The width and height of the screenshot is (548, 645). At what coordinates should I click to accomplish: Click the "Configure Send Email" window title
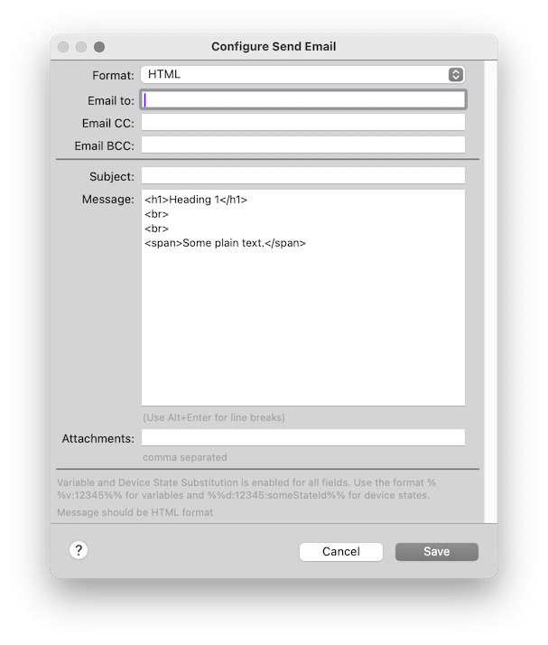pyautogui.click(x=274, y=46)
